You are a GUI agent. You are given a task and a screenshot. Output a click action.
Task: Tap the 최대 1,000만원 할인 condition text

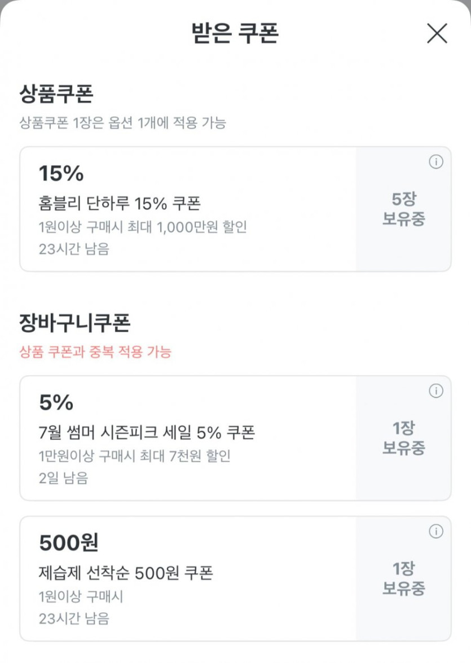(143, 227)
